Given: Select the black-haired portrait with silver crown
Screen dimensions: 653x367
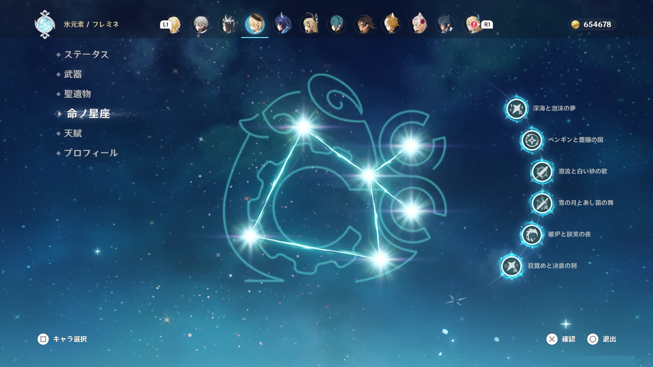Looking at the screenshot, I should 228,24.
